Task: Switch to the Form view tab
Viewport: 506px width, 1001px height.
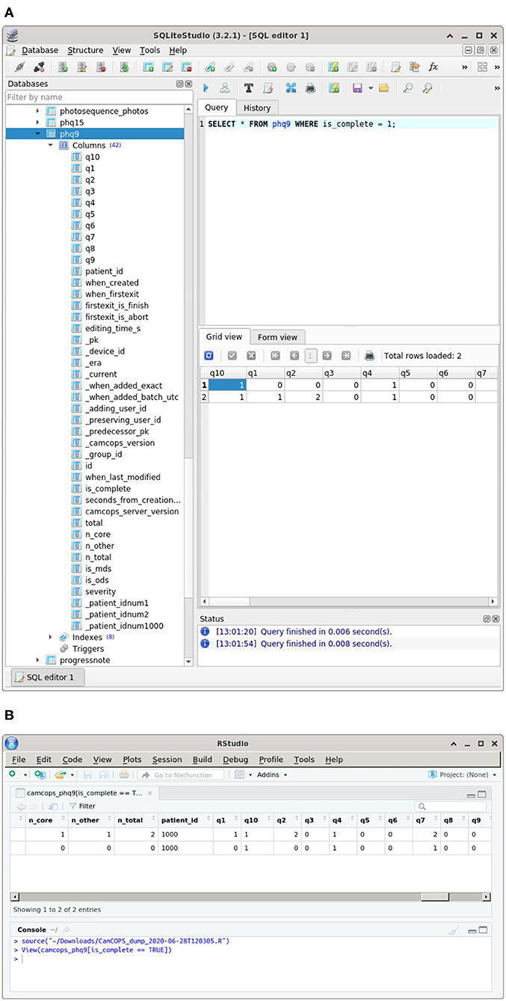Action: pos(277,337)
